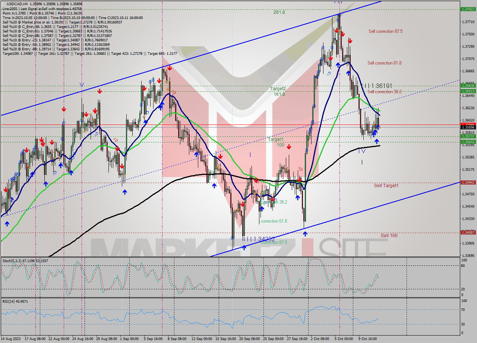This screenshot has height=343, width=477.
Task: Click the green 'correction 61.8' label
Action: [274, 221]
